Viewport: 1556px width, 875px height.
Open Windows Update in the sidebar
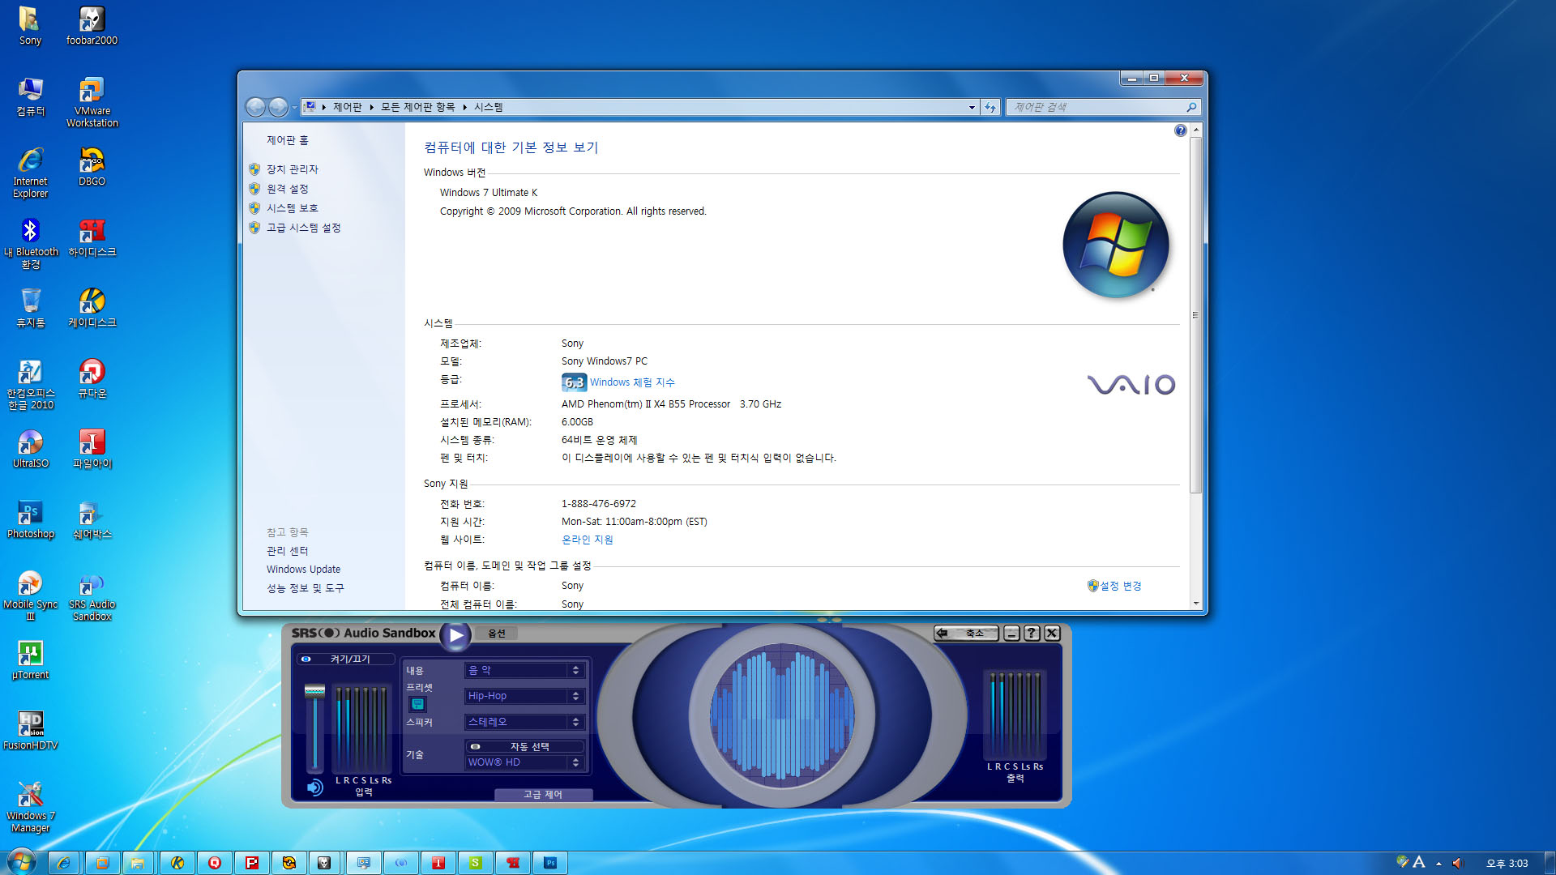click(304, 570)
